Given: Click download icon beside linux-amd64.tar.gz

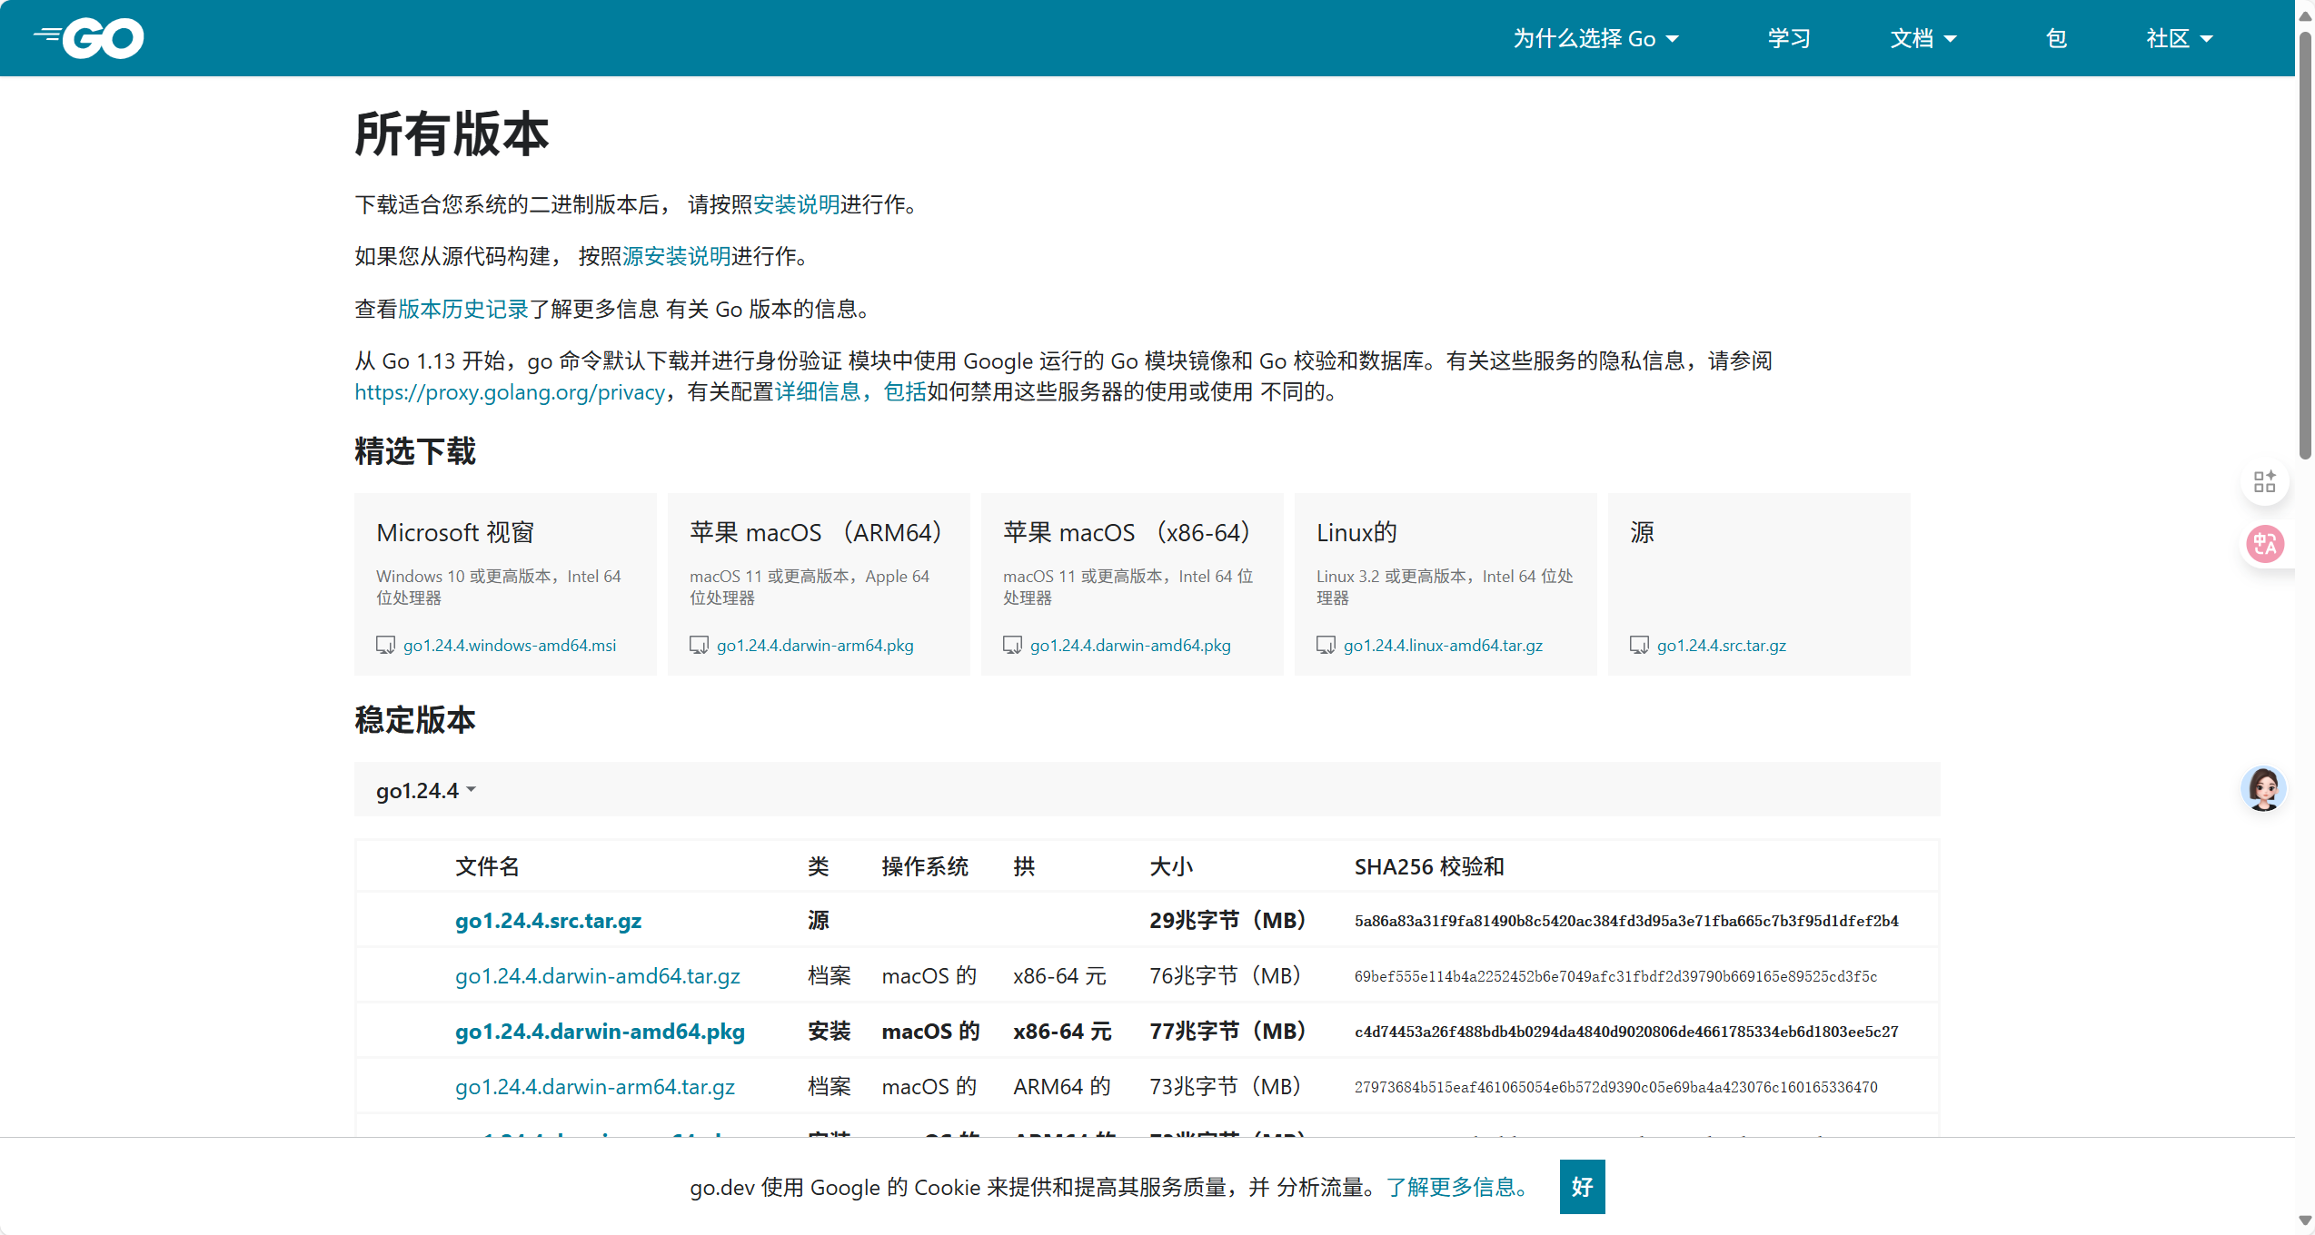Looking at the screenshot, I should [1326, 645].
